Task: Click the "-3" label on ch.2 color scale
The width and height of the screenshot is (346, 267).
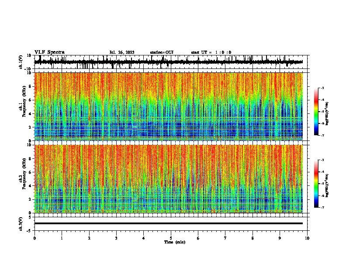Action: coord(322,160)
